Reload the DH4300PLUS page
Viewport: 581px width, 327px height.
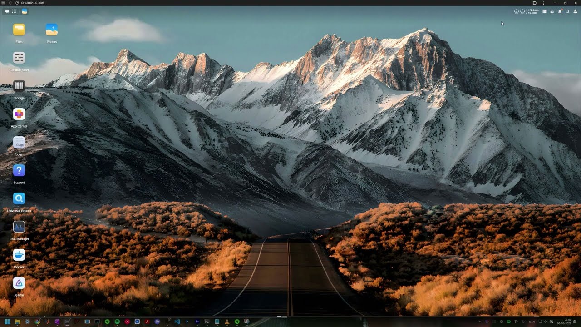click(17, 3)
